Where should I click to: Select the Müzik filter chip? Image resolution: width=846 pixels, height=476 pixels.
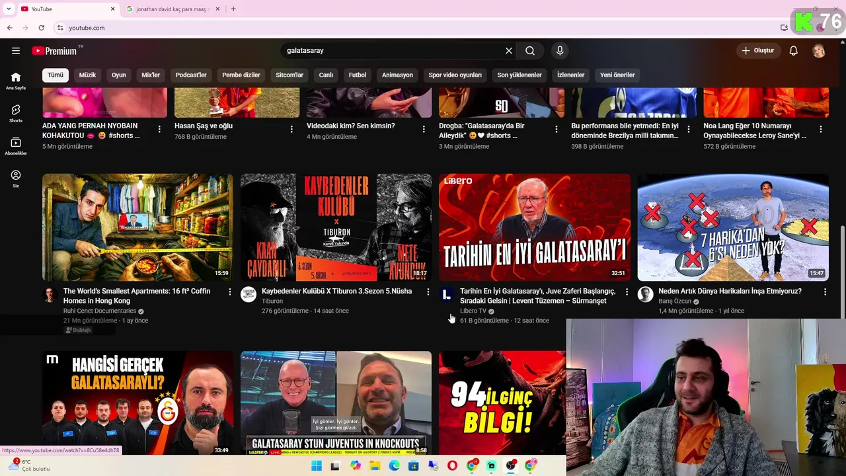pos(88,75)
